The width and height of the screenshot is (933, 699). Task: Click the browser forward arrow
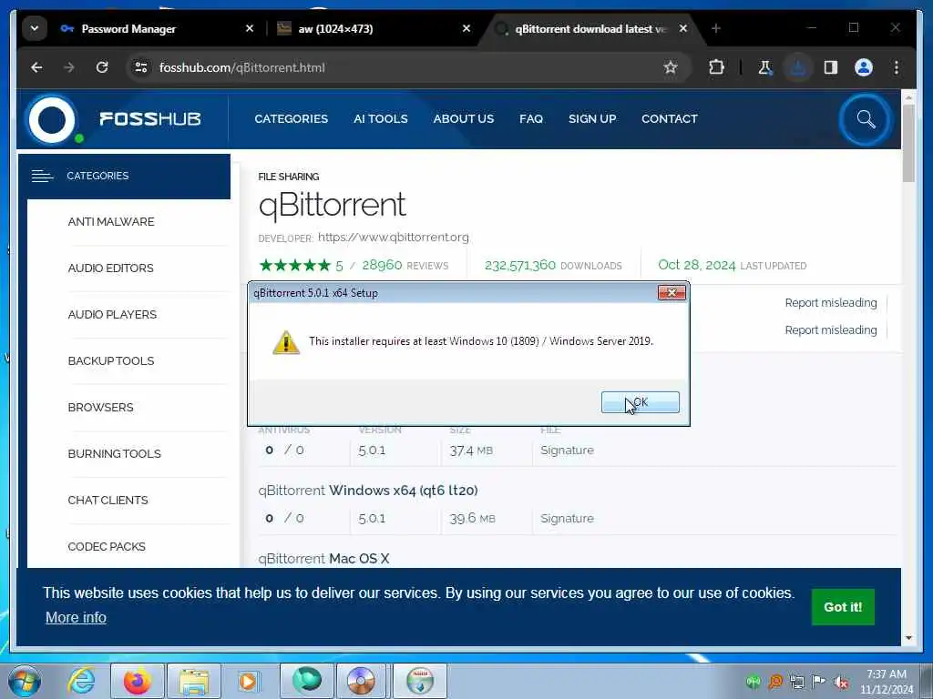coord(69,67)
